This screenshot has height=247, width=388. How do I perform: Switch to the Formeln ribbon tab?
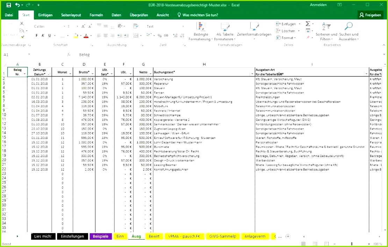[x=96, y=15]
